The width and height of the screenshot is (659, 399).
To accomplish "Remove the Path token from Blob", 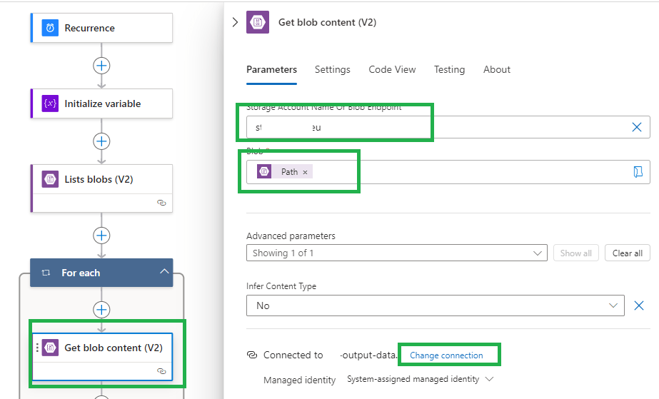I will [305, 172].
